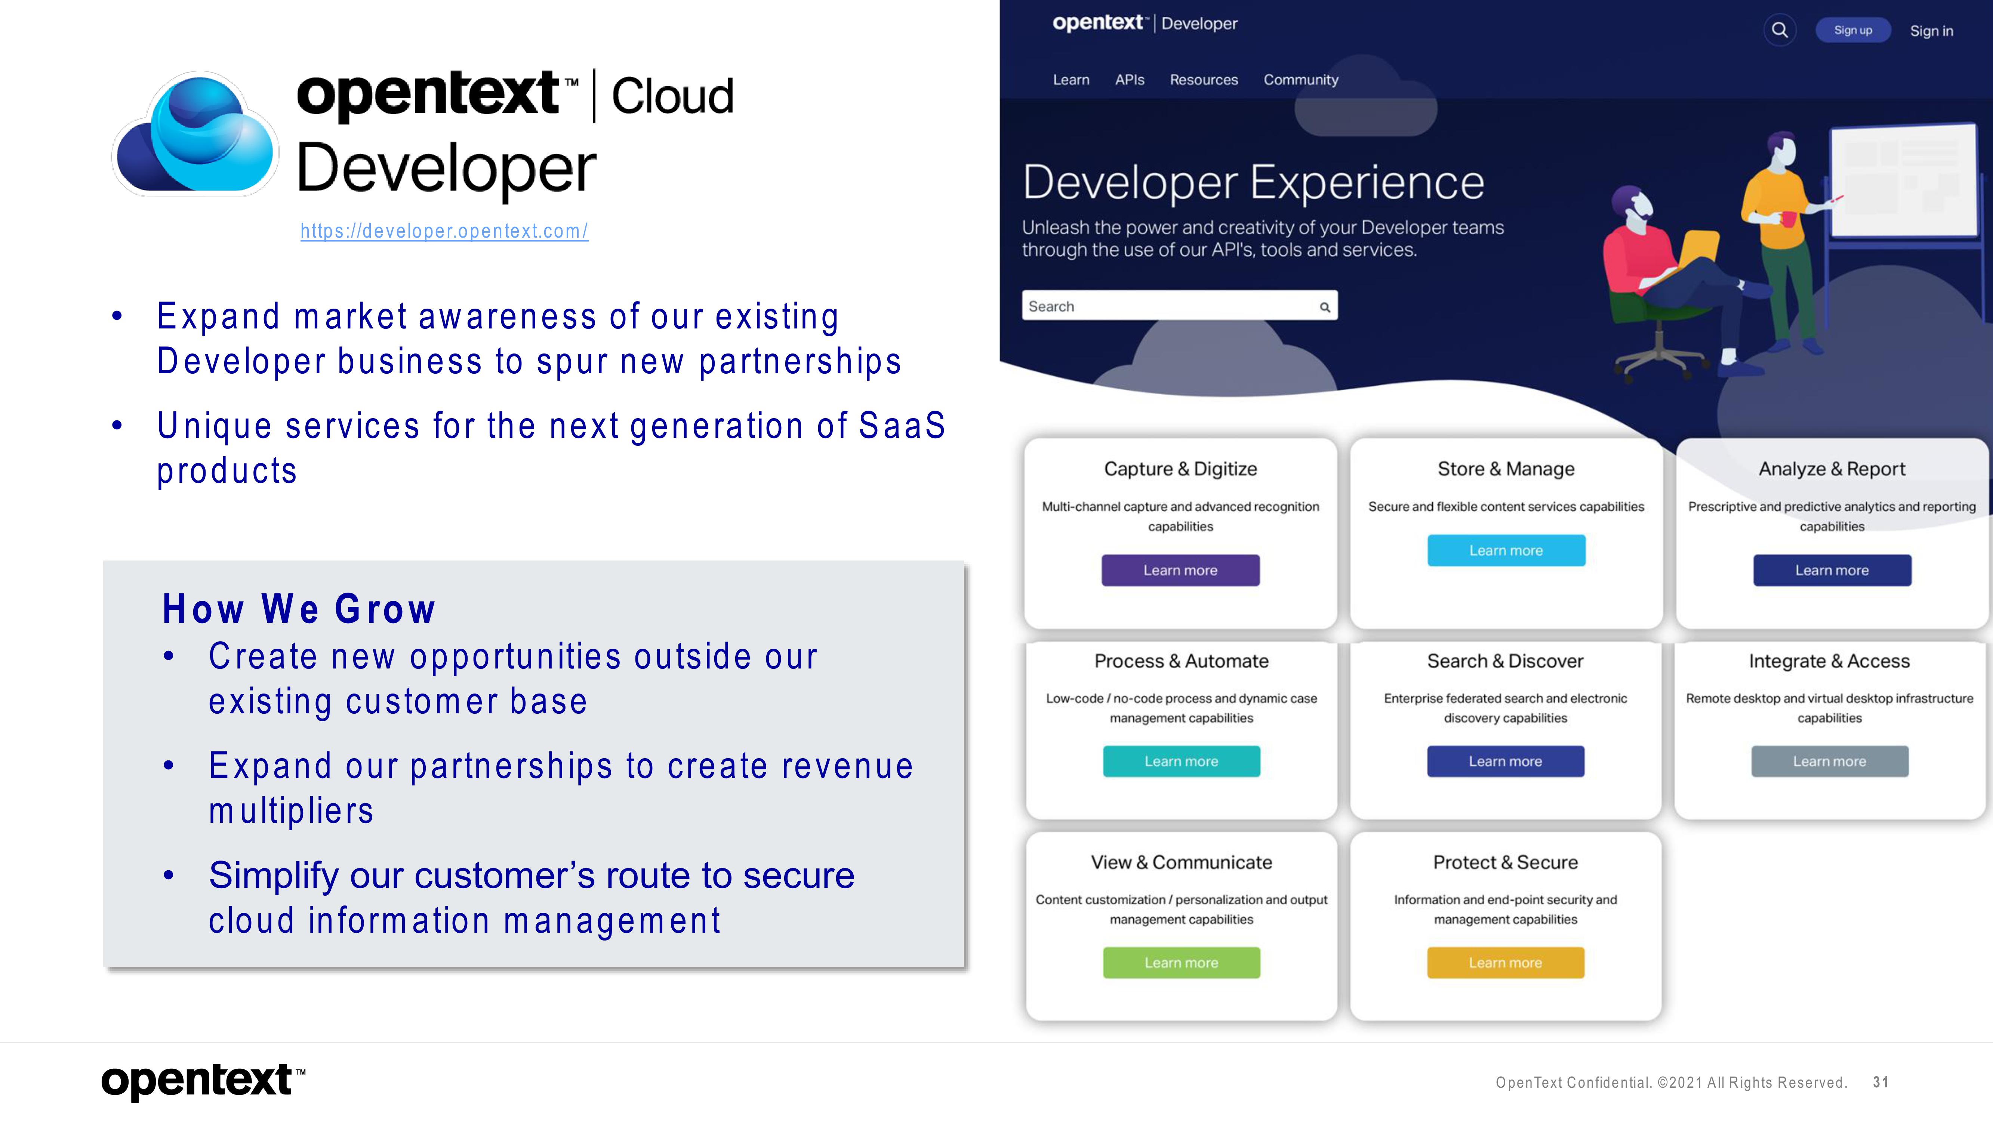1993x1121 pixels.
Task: Click Learn more under Protect & Secure
Action: [x=1505, y=963]
